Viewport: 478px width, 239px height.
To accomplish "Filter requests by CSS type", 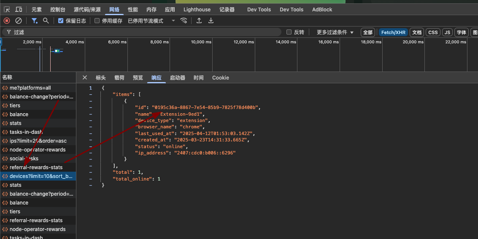I will [433, 32].
